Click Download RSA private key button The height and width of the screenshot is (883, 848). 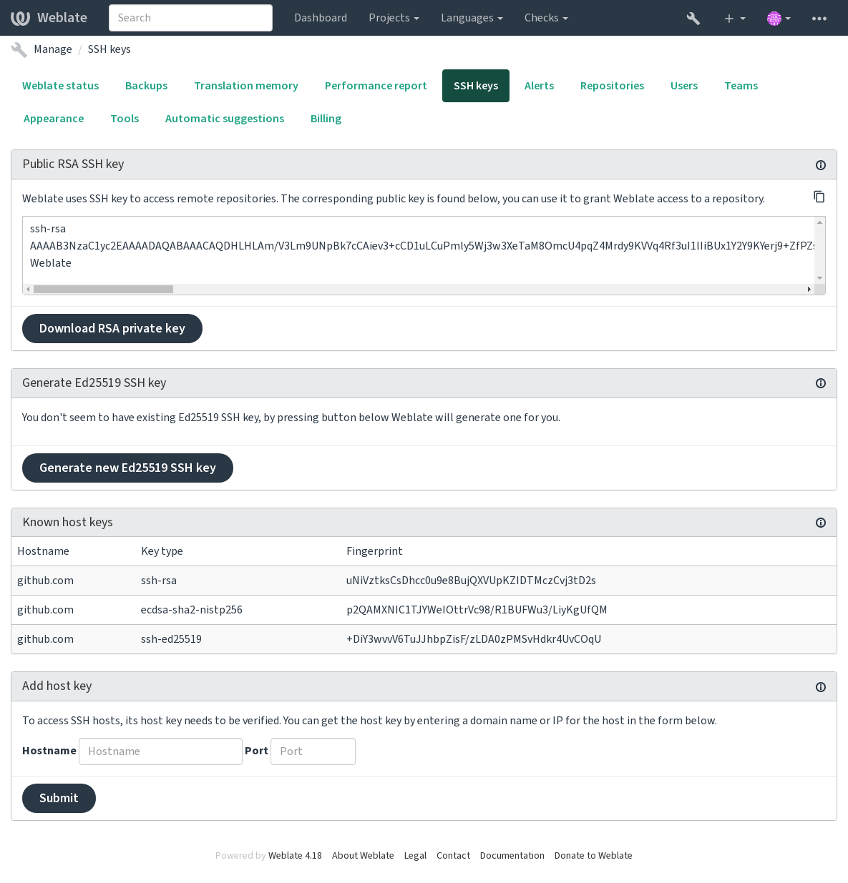coord(112,329)
